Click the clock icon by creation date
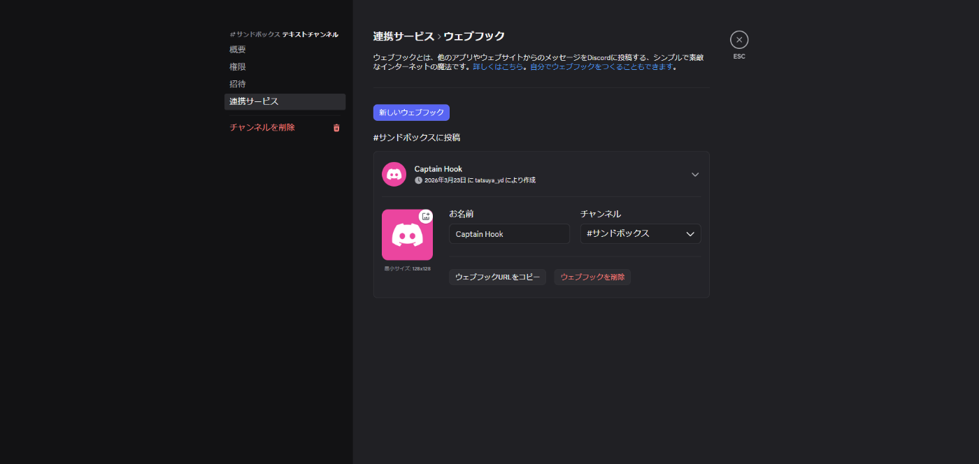979x464 pixels. 418,180
